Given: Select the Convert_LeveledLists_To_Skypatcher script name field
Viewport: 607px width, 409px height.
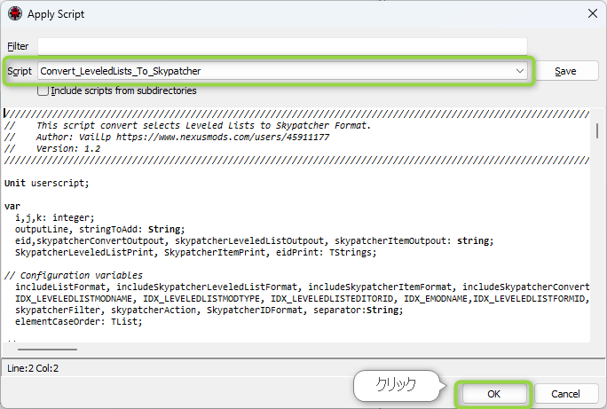Looking at the screenshot, I should pos(266,71).
